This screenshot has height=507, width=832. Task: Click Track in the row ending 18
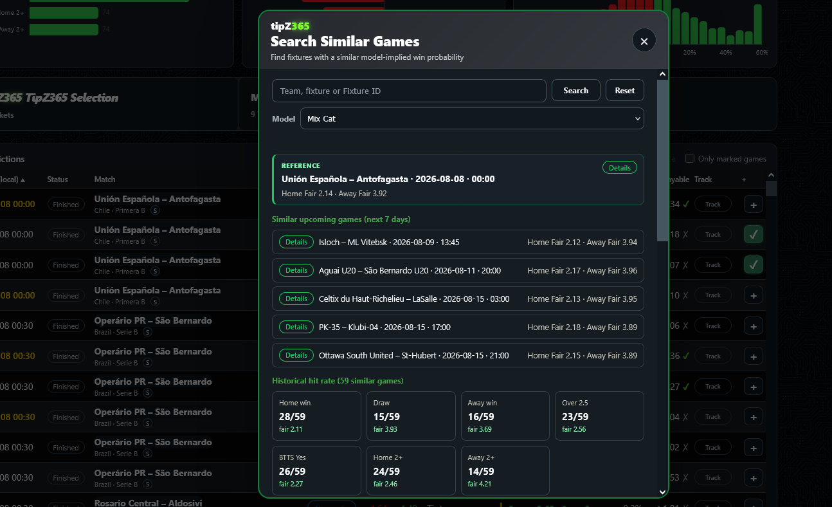(x=712, y=234)
